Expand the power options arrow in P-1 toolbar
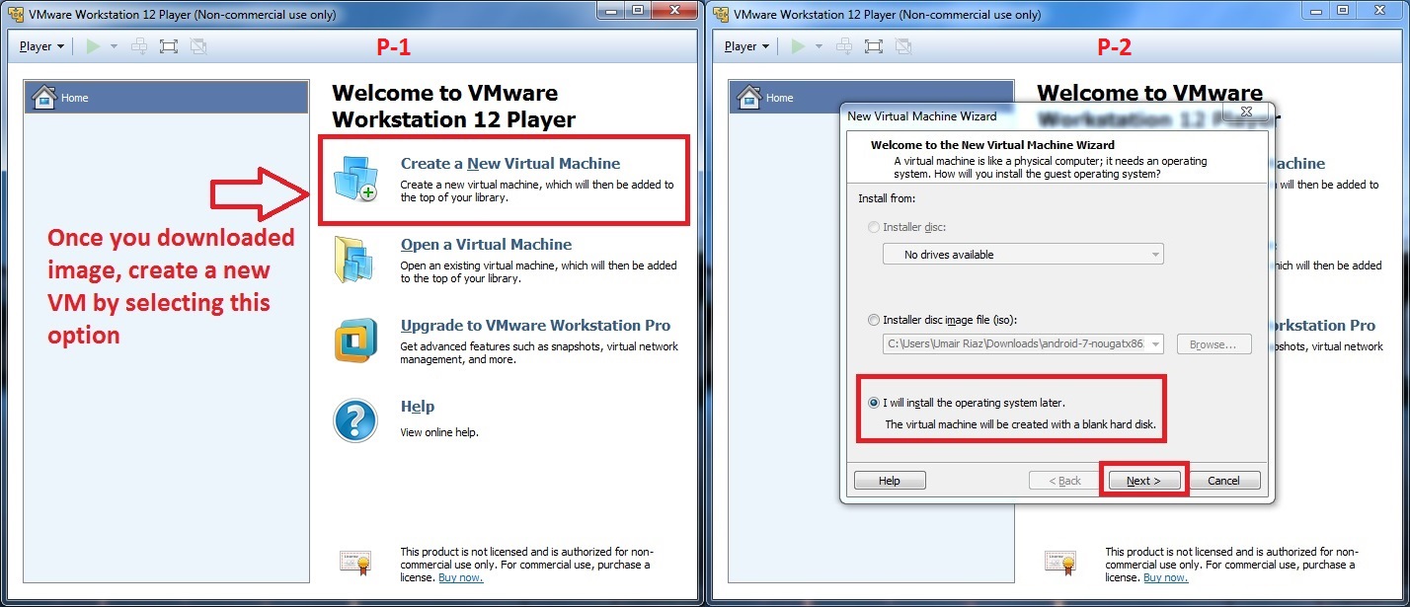Image resolution: width=1410 pixels, height=607 pixels. [114, 46]
